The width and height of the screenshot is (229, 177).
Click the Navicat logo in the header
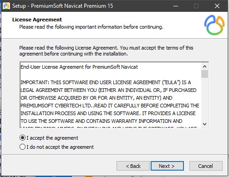point(214,25)
